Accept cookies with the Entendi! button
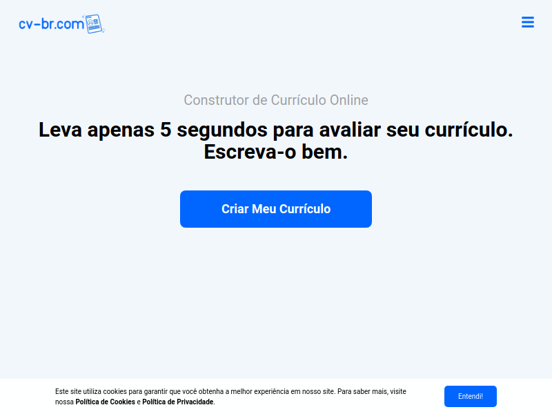The width and height of the screenshot is (552, 414). tap(471, 396)
